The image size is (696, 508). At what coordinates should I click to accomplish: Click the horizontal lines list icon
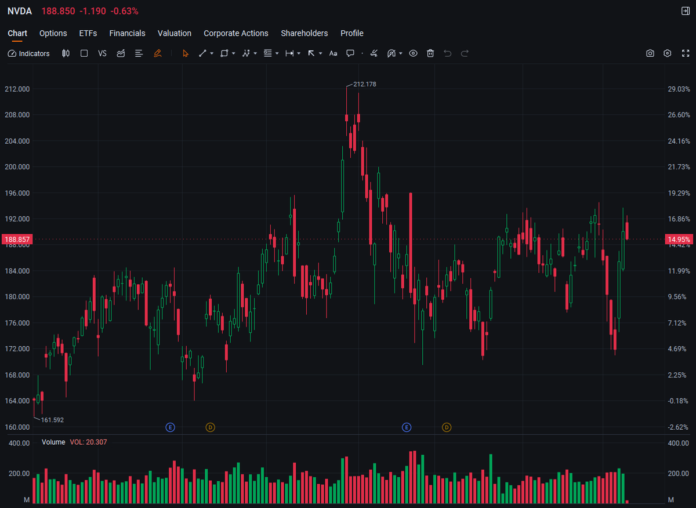pyautogui.click(x=139, y=53)
